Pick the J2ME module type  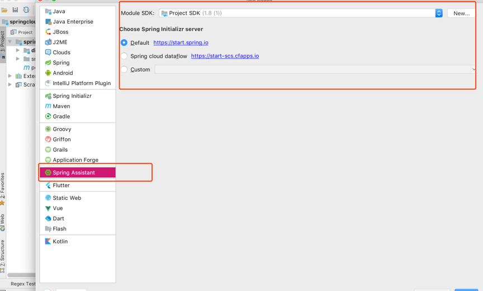click(x=78, y=42)
